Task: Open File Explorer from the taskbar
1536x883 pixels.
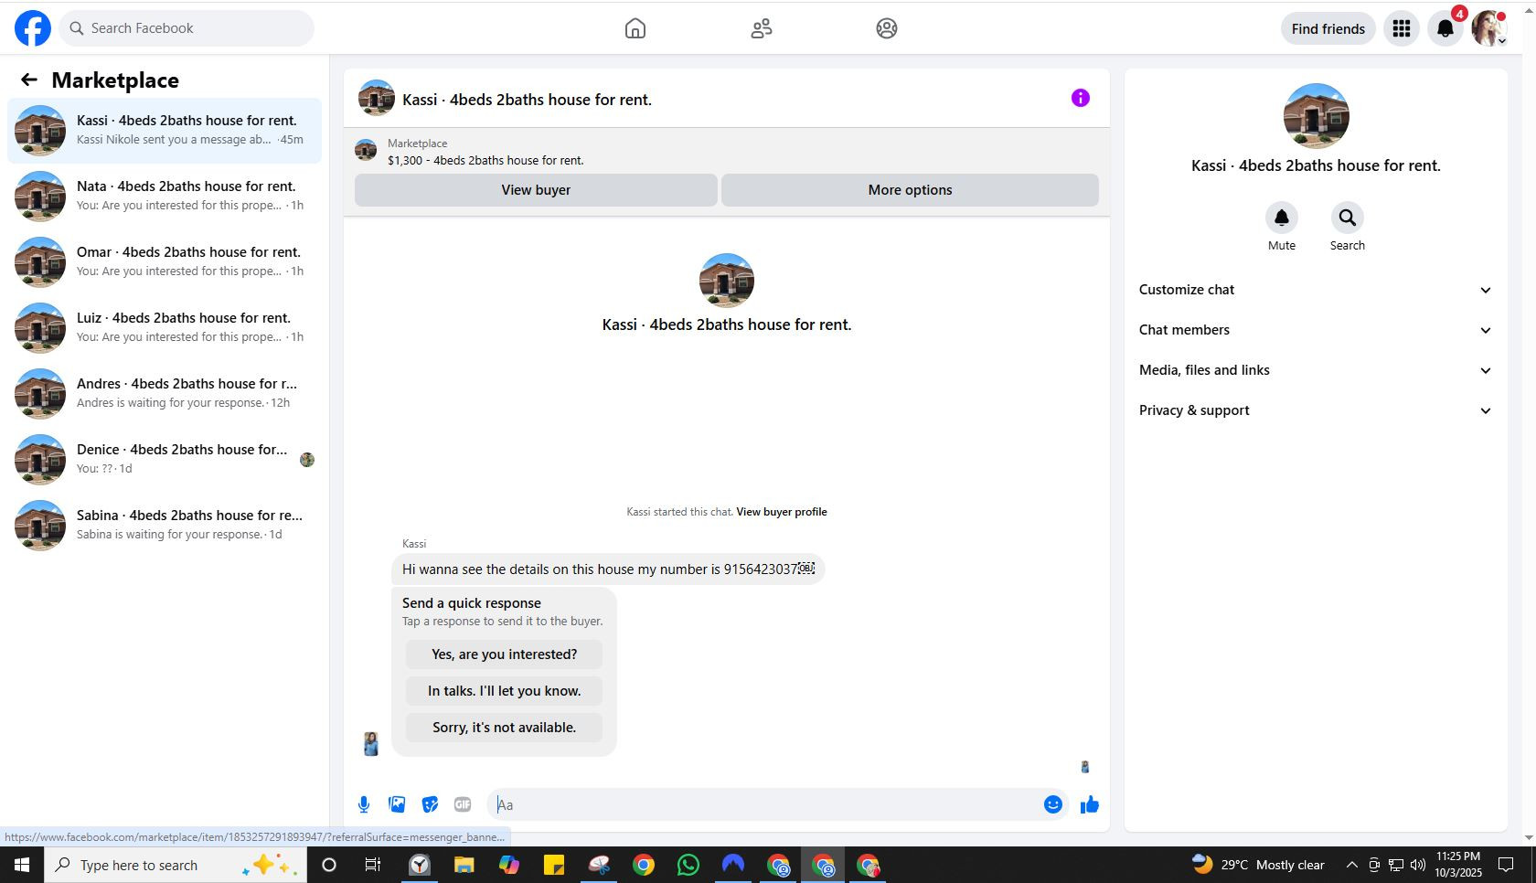Action: tap(464, 865)
